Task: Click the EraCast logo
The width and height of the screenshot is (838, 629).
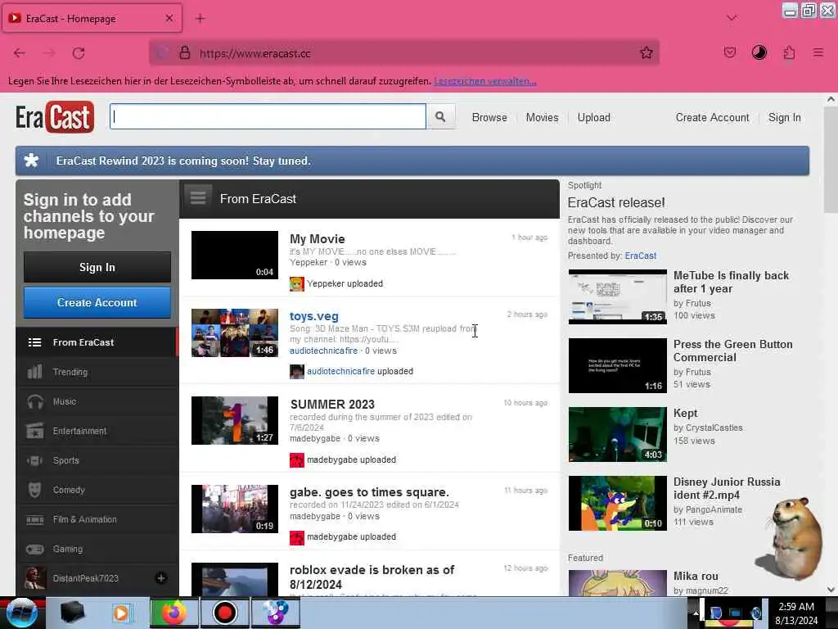Action: point(55,116)
